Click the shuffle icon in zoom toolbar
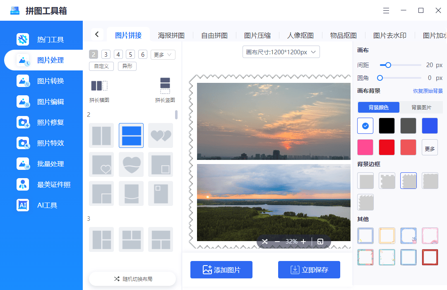This screenshot has height=290, width=447. pyautogui.click(x=265, y=242)
